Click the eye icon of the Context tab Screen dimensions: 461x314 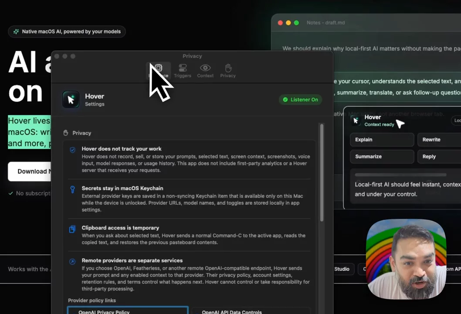pos(205,68)
